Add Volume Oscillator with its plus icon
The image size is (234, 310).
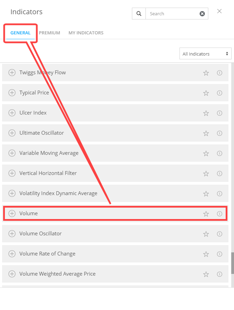pyautogui.click(x=12, y=234)
